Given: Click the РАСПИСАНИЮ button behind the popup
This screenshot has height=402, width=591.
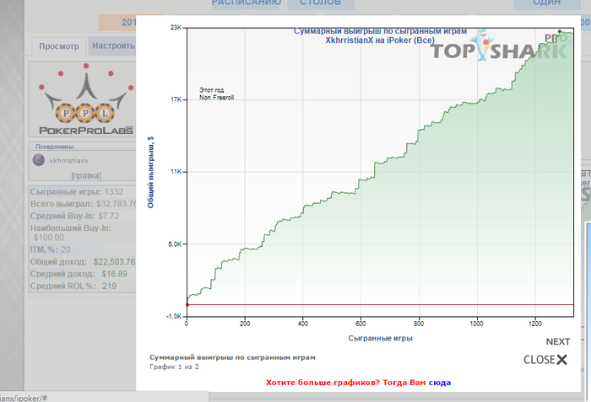Looking at the screenshot, I should click(x=247, y=3).
